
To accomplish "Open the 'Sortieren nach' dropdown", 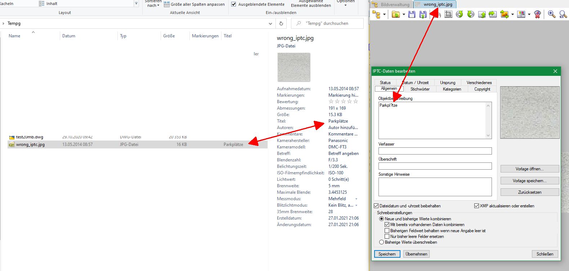I will (153, 4).
